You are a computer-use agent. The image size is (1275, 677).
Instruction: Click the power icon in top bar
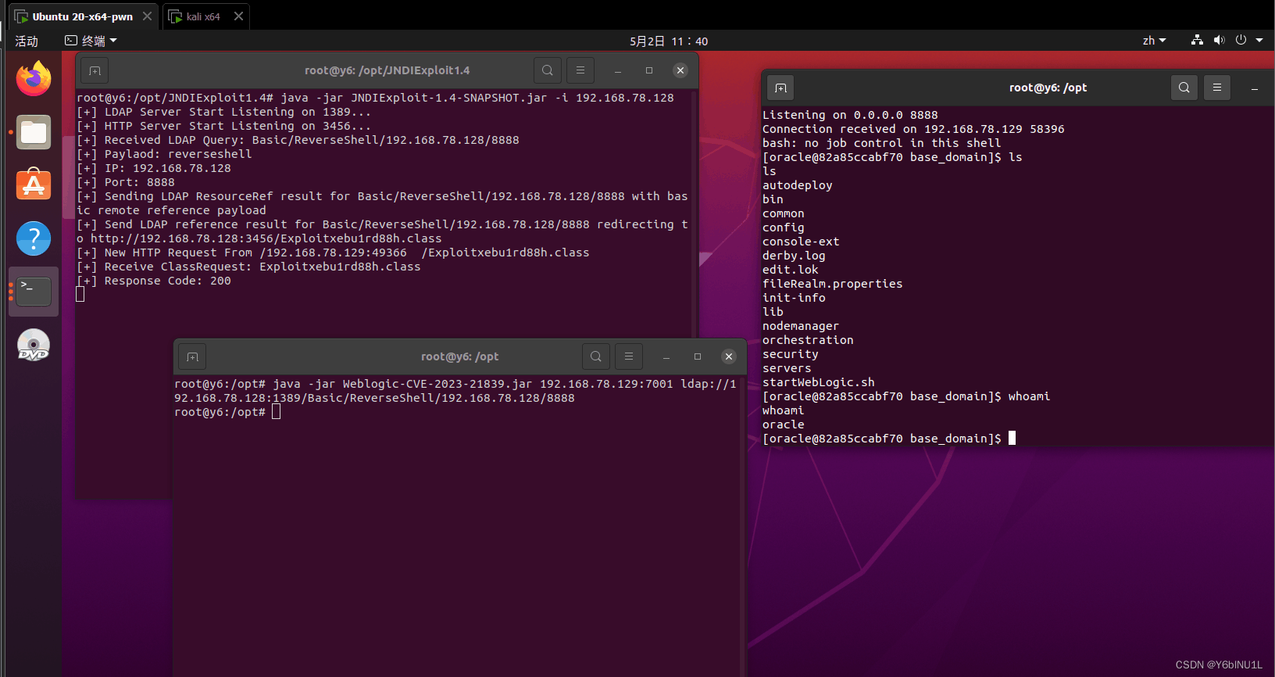click(x=1241, y=40)
